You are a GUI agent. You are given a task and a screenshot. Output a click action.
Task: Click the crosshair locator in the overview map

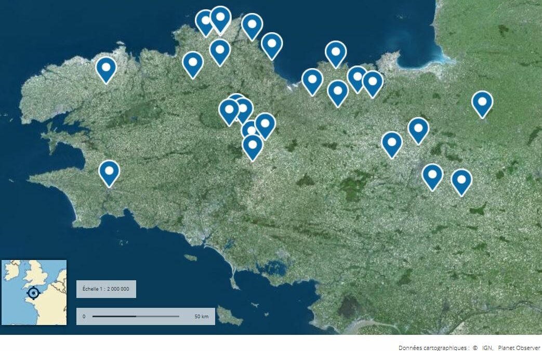click(33, 293)
